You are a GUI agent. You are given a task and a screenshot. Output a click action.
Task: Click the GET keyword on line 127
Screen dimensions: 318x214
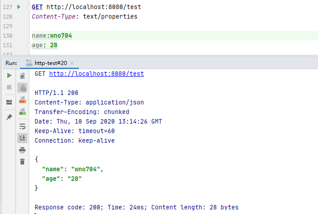coord(37,7)
